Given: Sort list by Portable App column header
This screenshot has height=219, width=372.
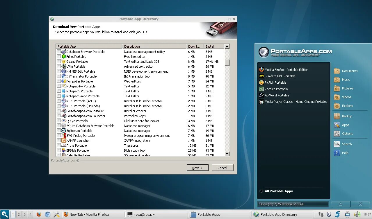Looking at the screenshot, I should coord(89,46).
